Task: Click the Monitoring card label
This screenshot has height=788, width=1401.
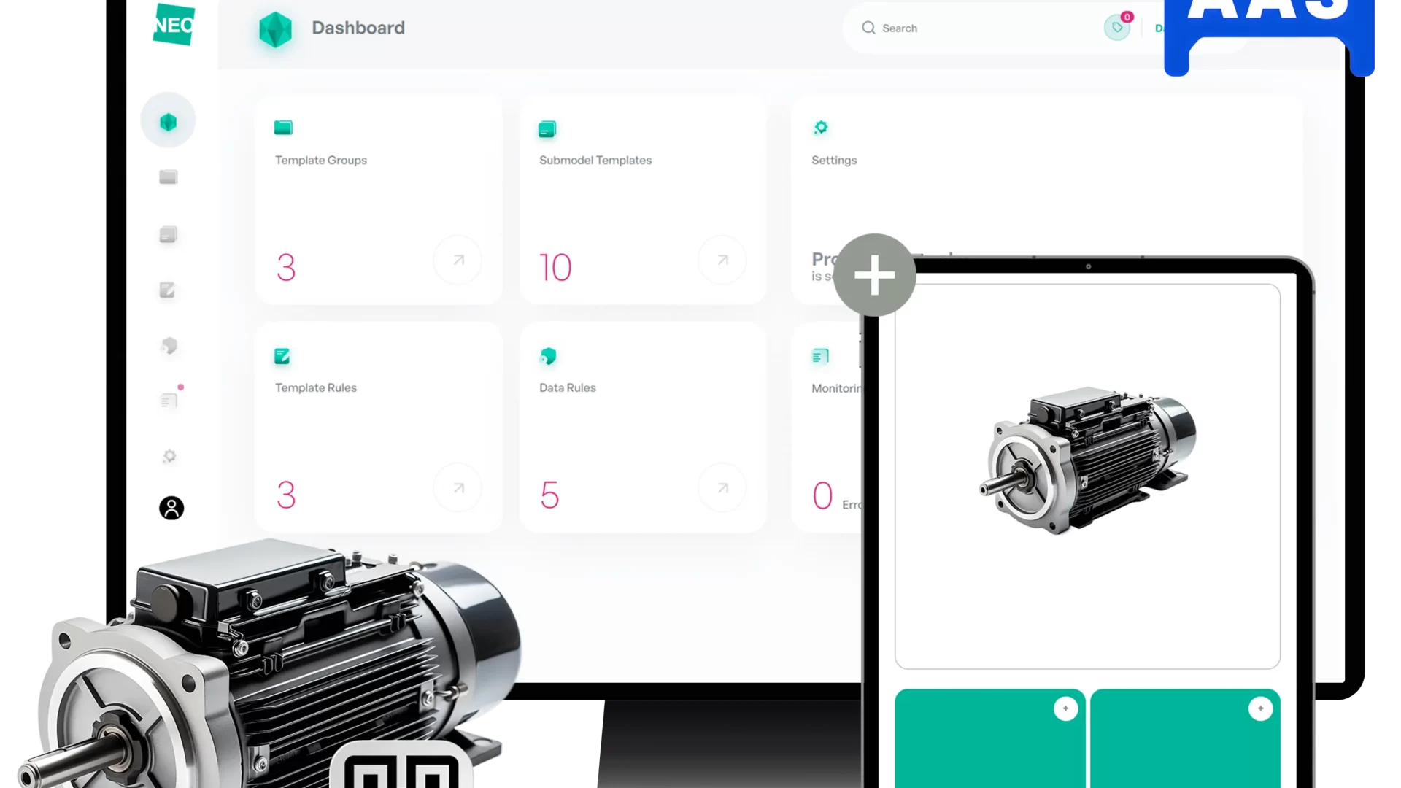Action: pyautogui.click(x=836, y=388)
